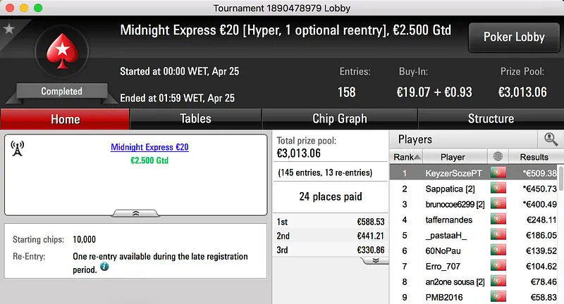Expand the prize payouts list
Screen dimensions: 564x304
pyautogui.click(x=375, y=260)
